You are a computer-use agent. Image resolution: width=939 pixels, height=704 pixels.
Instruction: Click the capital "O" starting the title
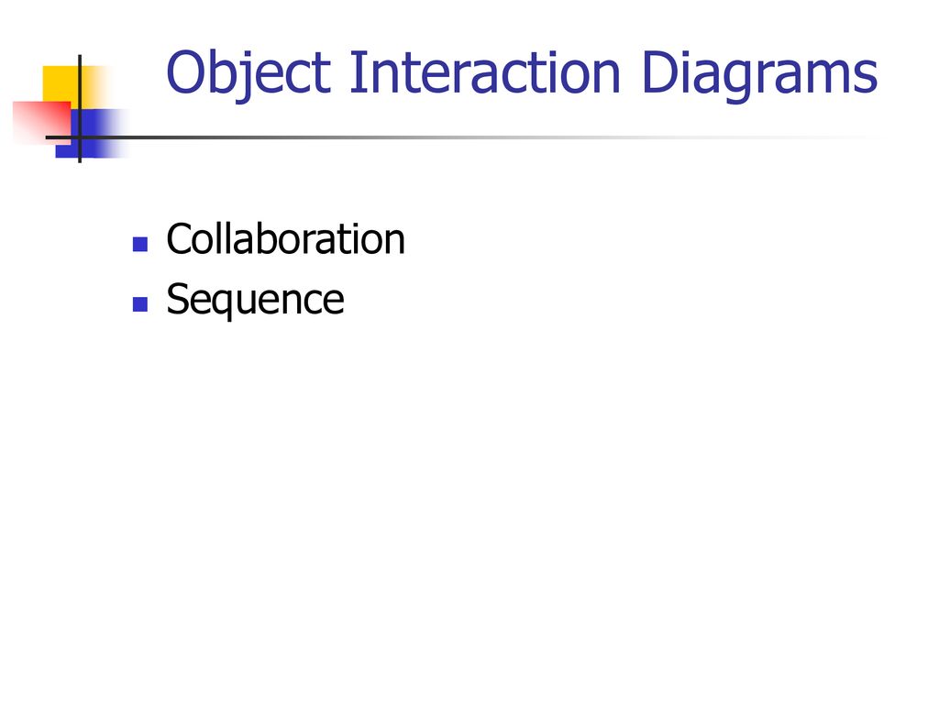(x=185, y=73)
